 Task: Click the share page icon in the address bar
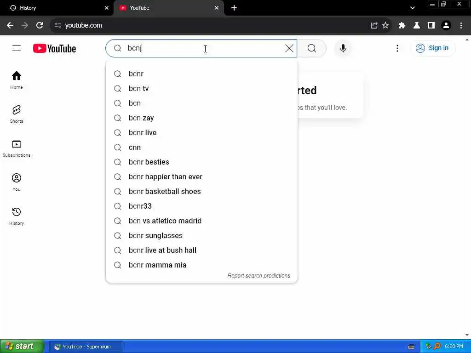point(374,26)
